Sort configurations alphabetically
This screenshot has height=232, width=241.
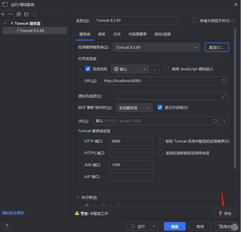click(x=34, y=14)
